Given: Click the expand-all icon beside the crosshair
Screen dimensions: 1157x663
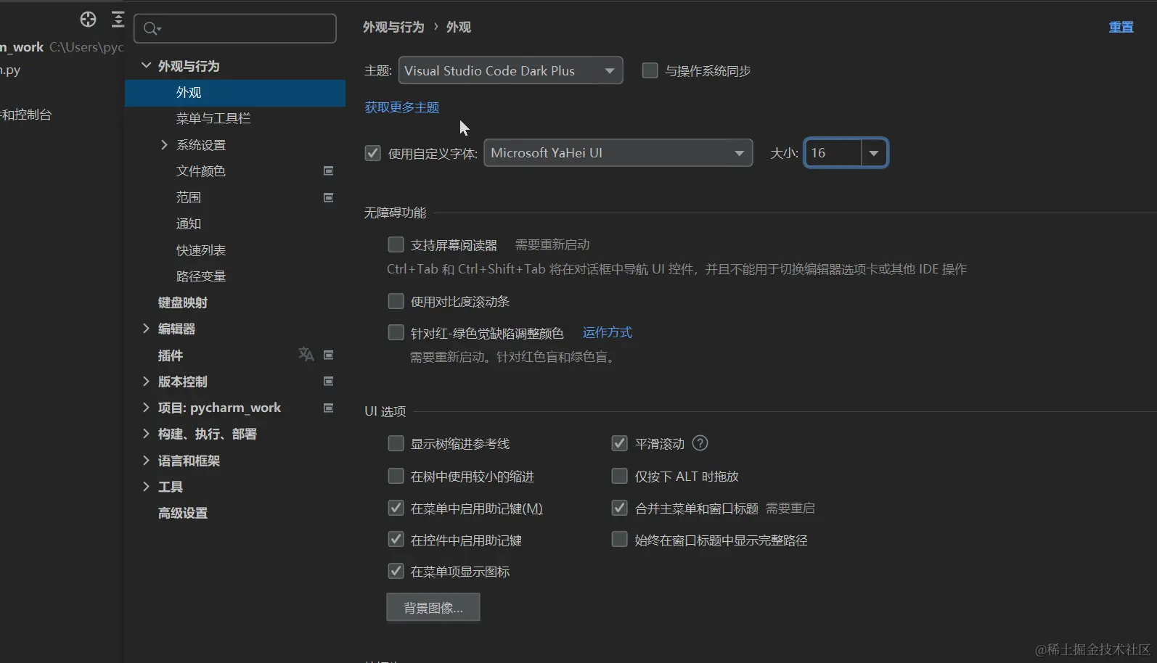Looking at the screenshot, I should pyautogui.click(x=118, y=20).
